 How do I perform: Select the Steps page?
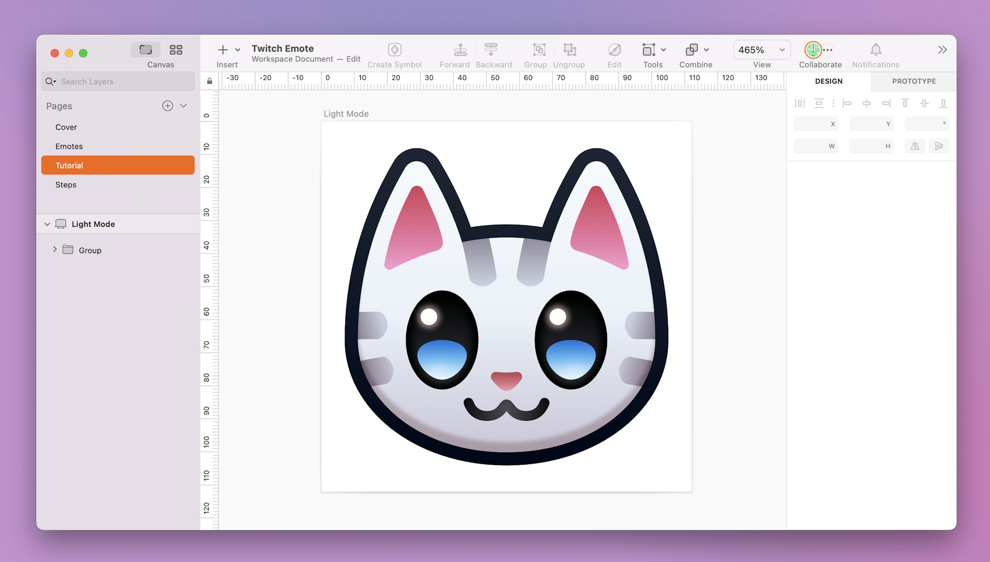[66, 184]
